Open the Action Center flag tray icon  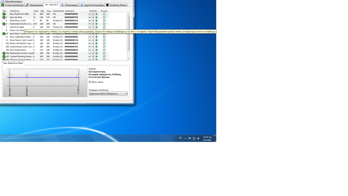pos(190,139)
